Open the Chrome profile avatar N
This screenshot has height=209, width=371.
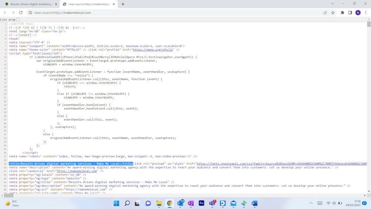358,12
